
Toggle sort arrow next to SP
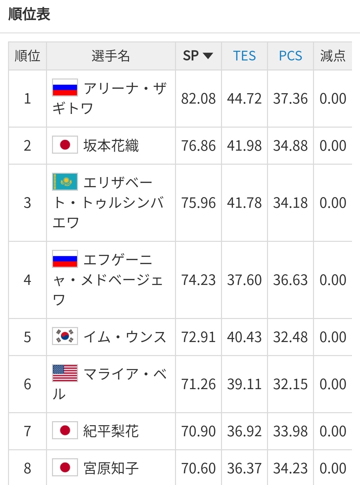tap(208, 56)
